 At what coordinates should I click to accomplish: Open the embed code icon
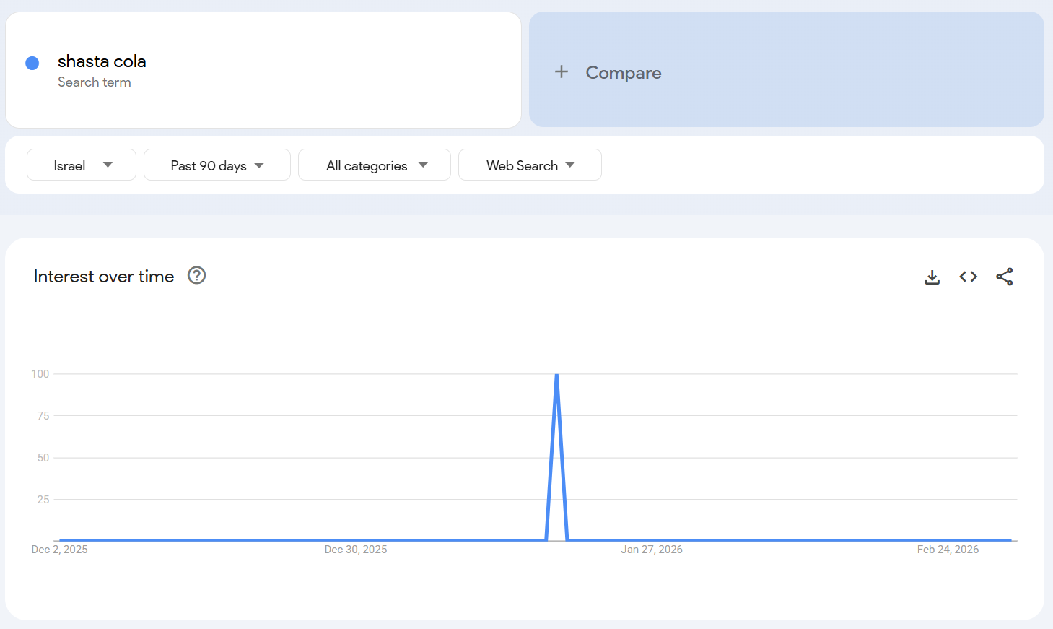[x=968, y=277]
